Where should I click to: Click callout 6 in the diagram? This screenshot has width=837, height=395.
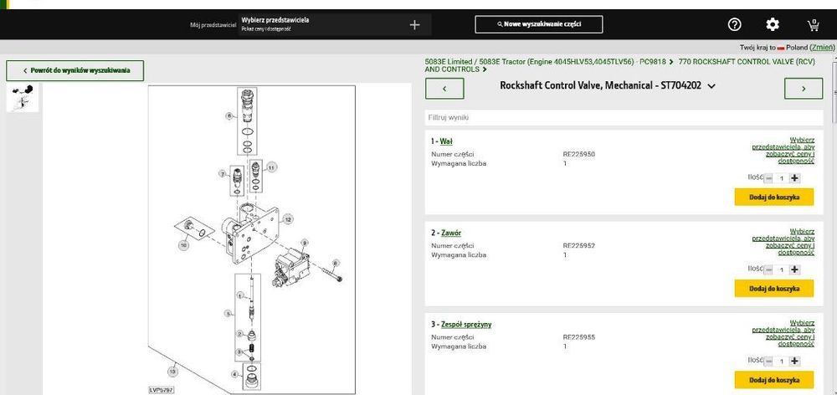coord(229,115)
